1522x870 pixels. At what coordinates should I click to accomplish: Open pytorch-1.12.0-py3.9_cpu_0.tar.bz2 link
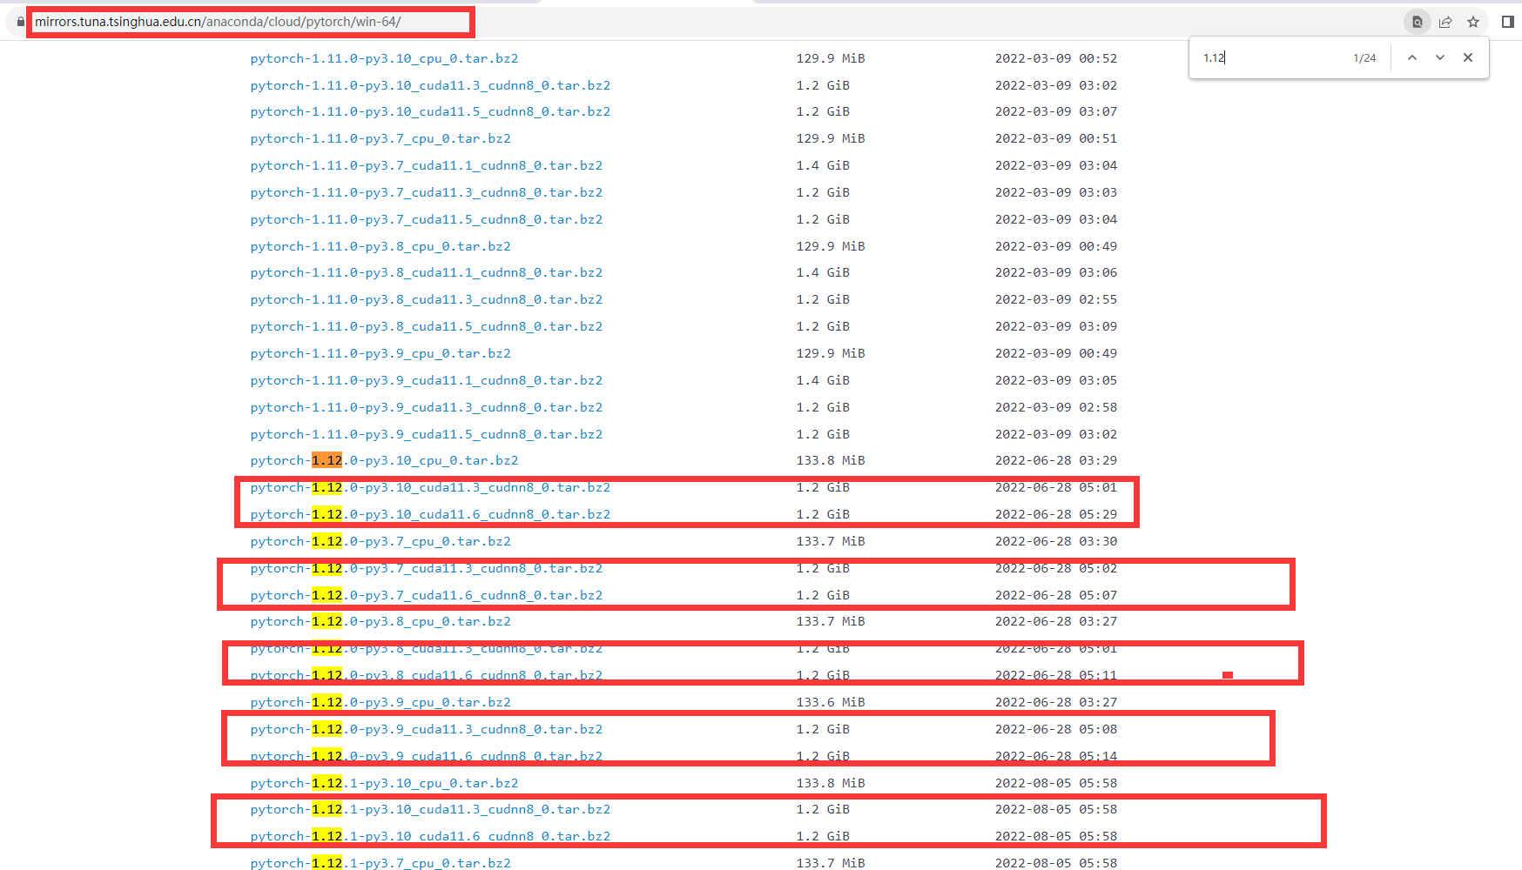click(380, 702)
